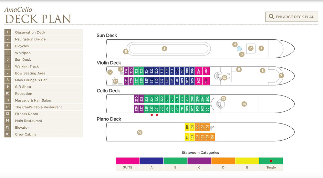Click marker 3 Bicycles on Sun Deck

click(242, 54)
